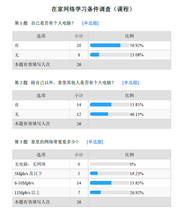Click the [单选题] link beside question 1

click(x=90, y=23)
